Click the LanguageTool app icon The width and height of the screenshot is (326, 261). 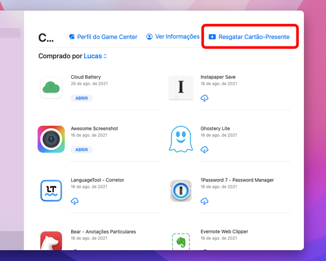click(x=51, y=191)
